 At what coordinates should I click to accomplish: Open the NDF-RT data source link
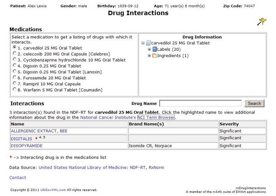point(138,167)
